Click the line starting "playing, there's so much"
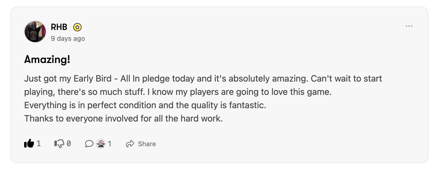The height and width of the screenshot is (172, 436). (x=178, y=92)
